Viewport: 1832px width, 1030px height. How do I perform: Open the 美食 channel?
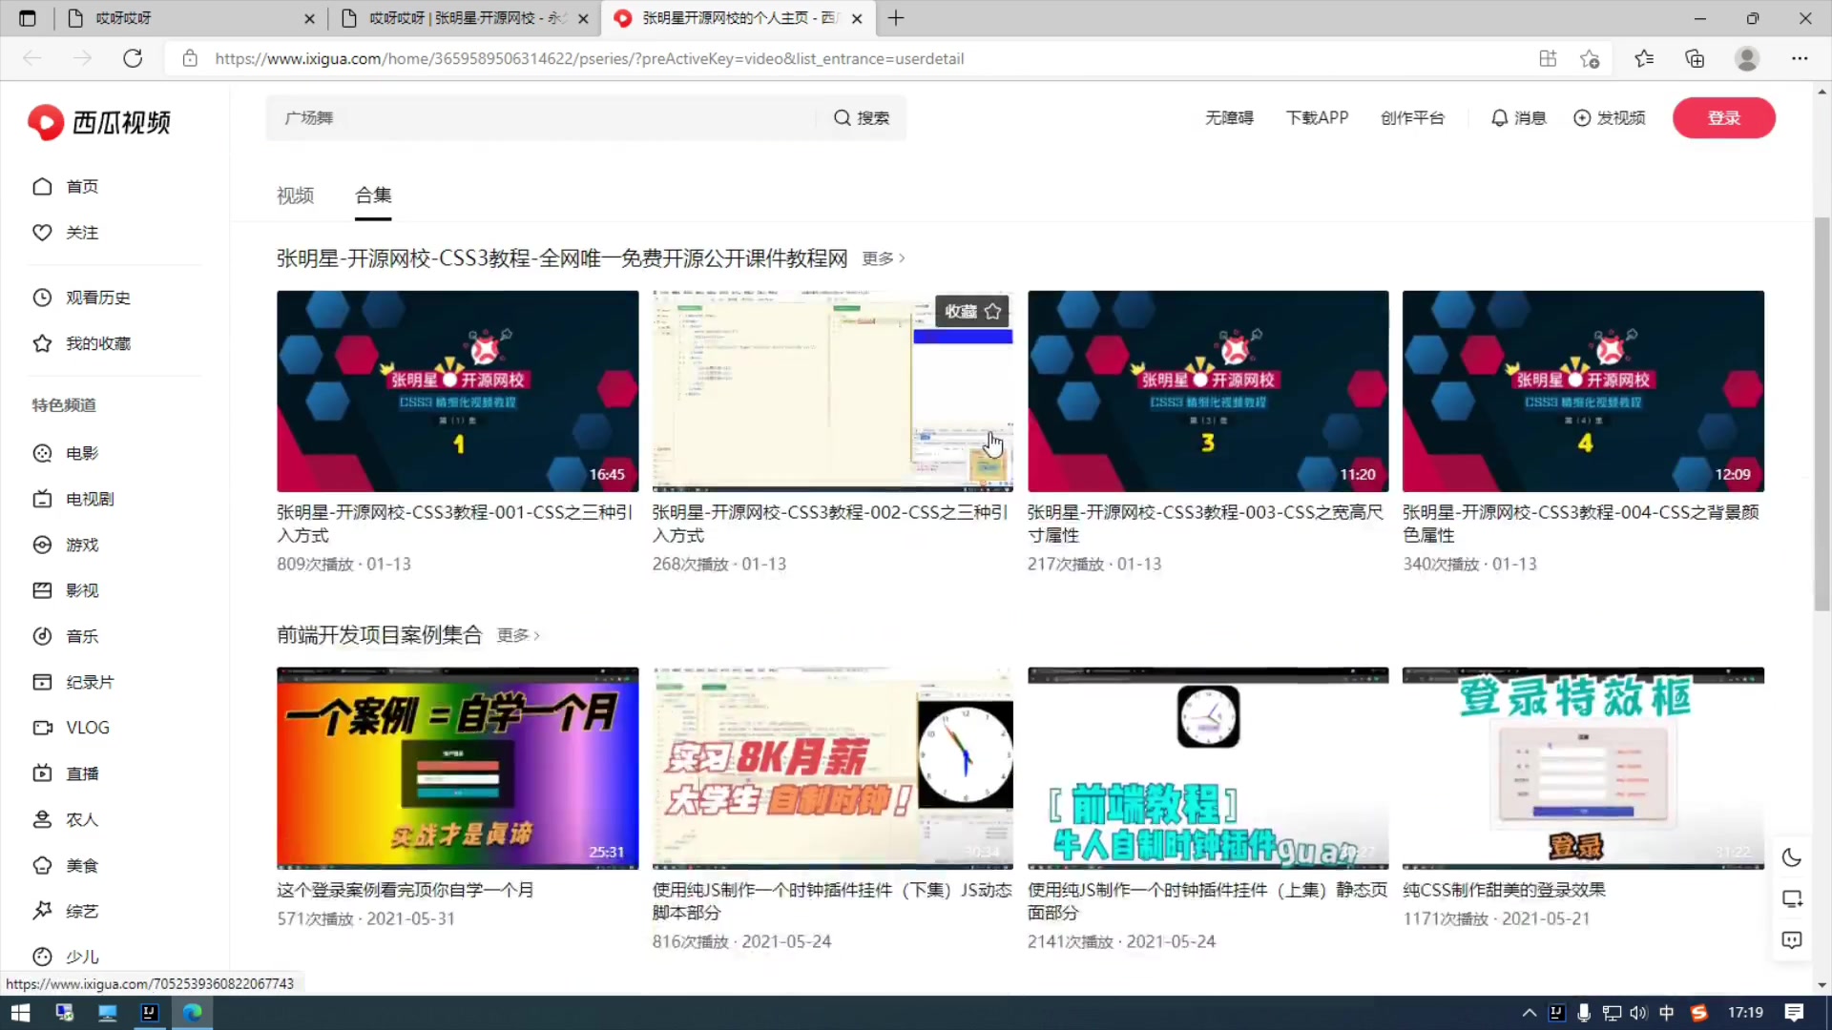pos(66,865)
